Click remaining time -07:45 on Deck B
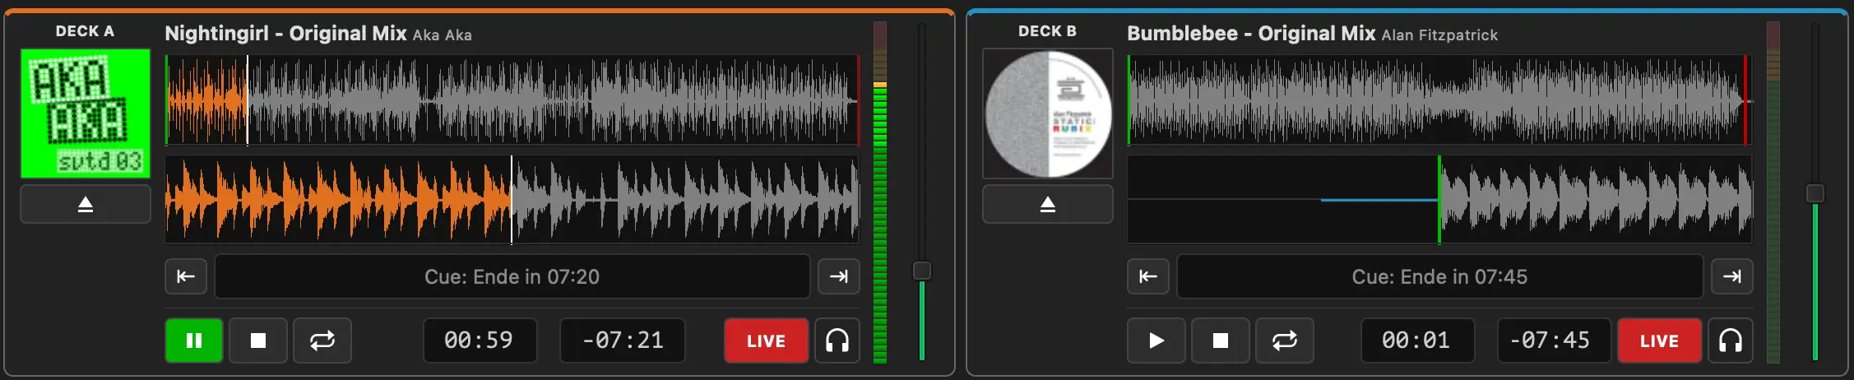Viewport: 1854px width, 380px height. (1554, 341)
